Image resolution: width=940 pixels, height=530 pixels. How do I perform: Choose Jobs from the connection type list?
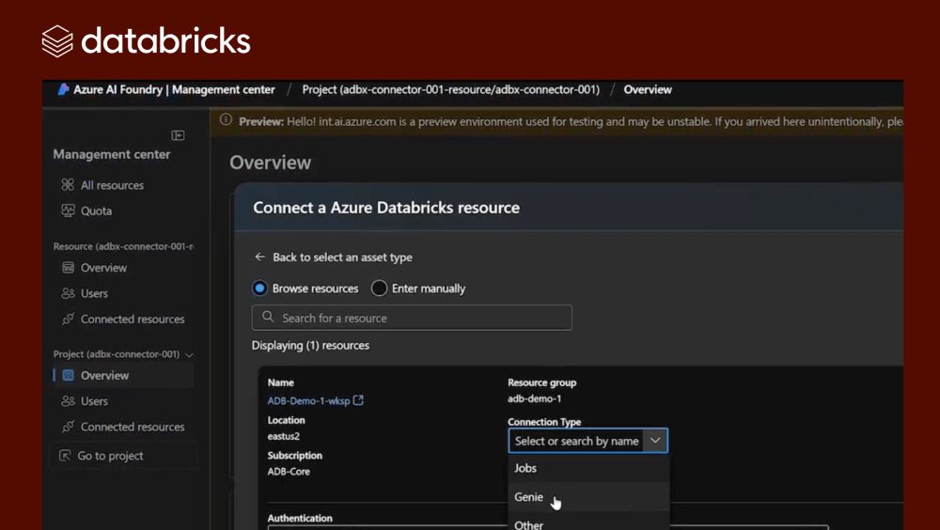click(525, 468)
